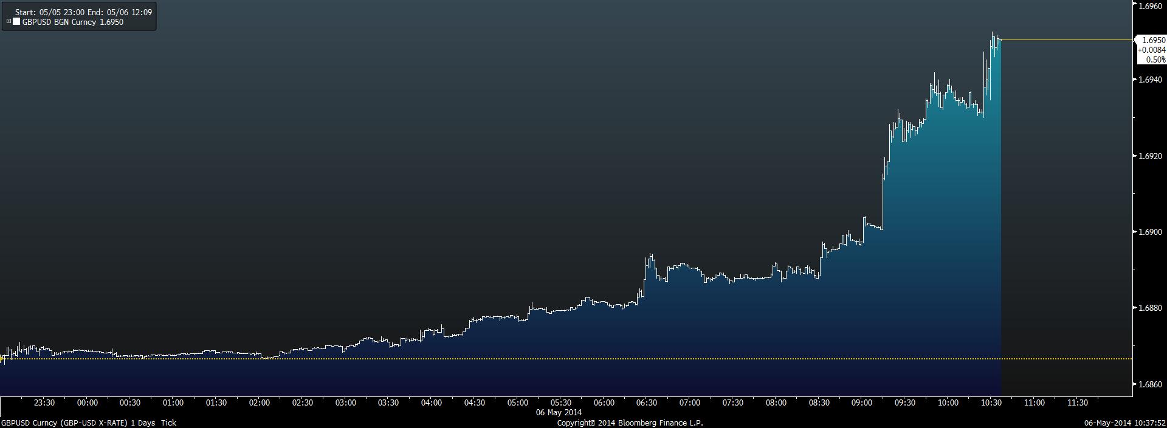Click the 10:30 time axis label
This screenshot has height=428, width=1167.
click(x=991, y=403)
